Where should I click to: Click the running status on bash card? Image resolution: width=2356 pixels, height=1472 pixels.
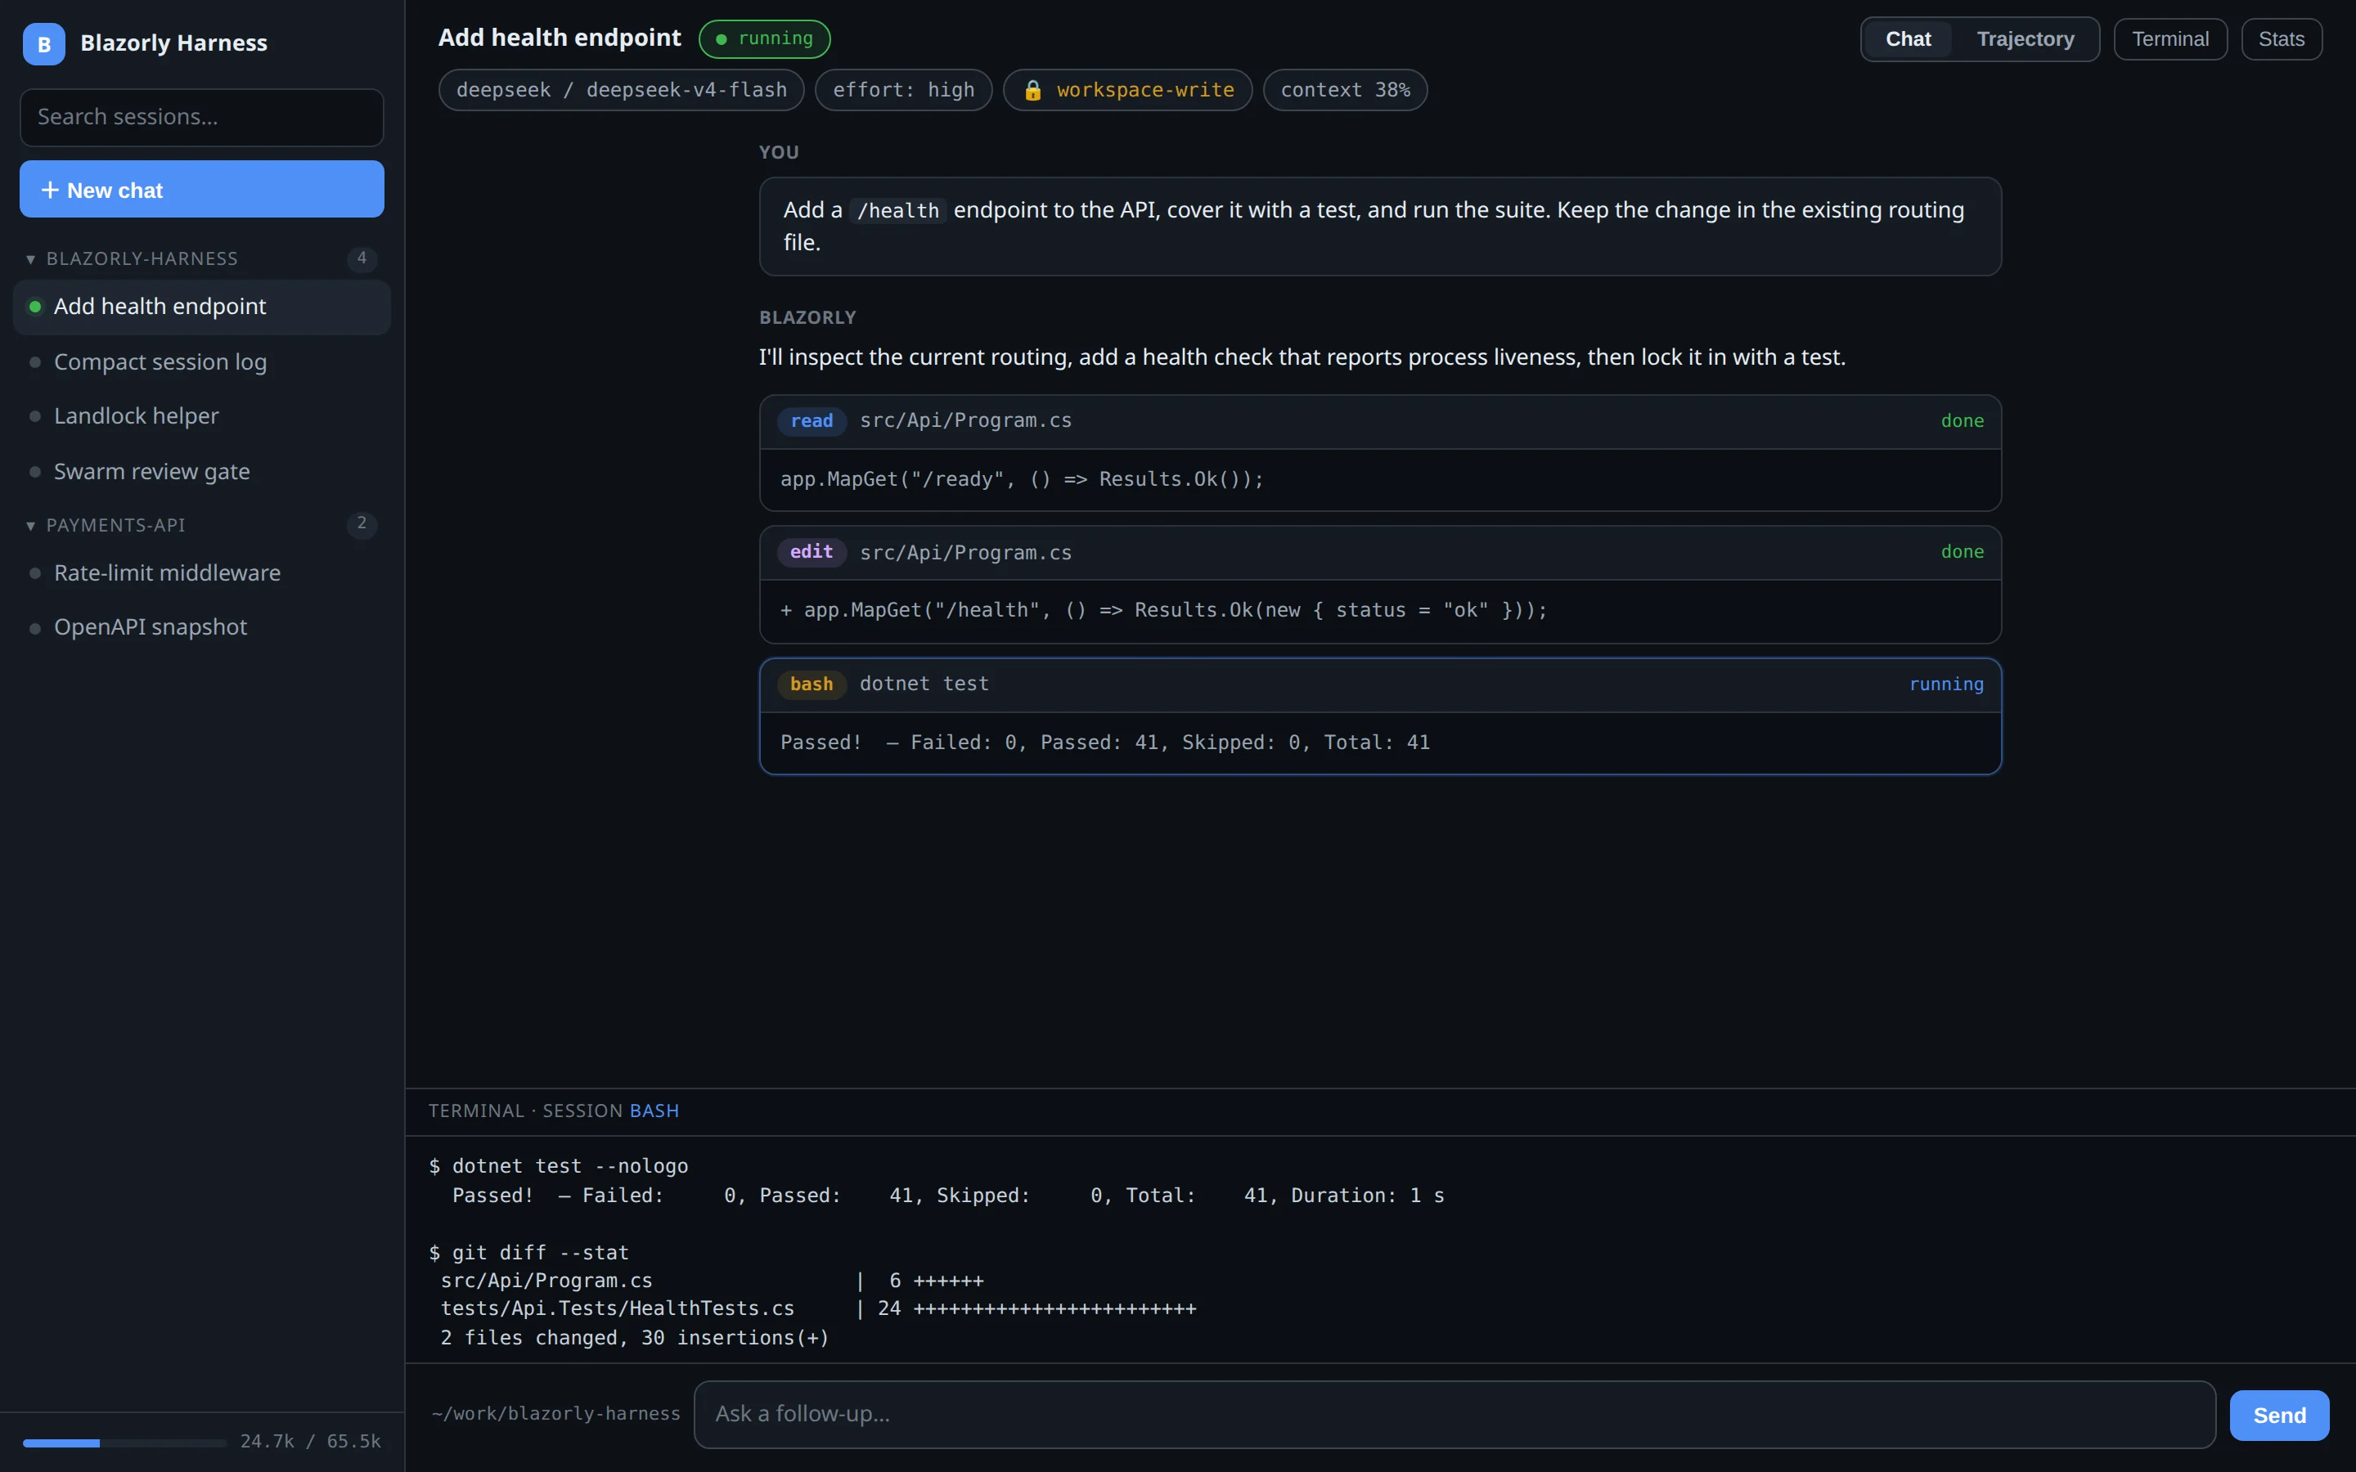coord(1946,684)
